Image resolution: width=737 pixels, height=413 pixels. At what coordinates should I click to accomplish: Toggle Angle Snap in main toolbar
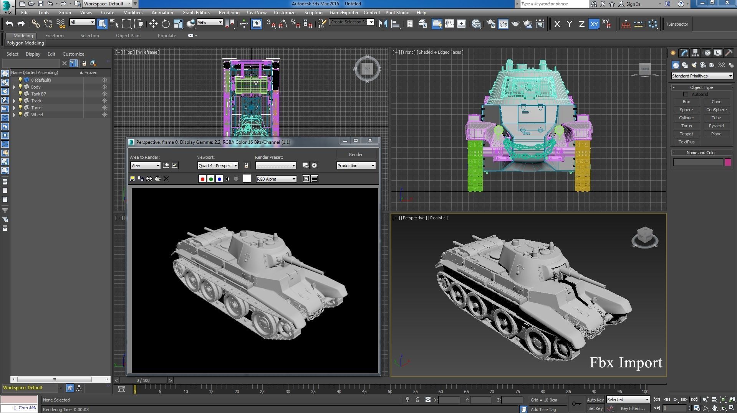(283, 24)
